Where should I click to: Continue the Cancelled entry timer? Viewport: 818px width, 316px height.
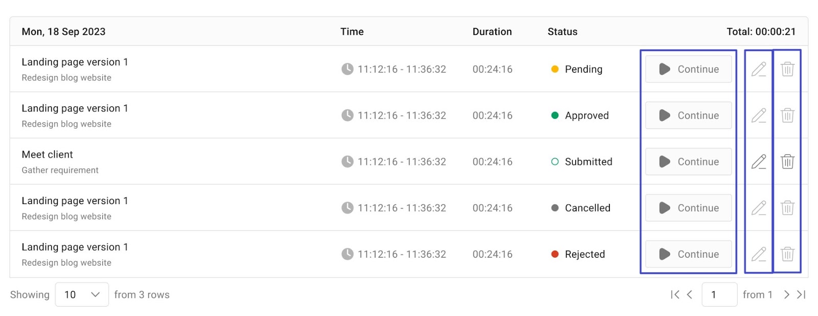688,208
